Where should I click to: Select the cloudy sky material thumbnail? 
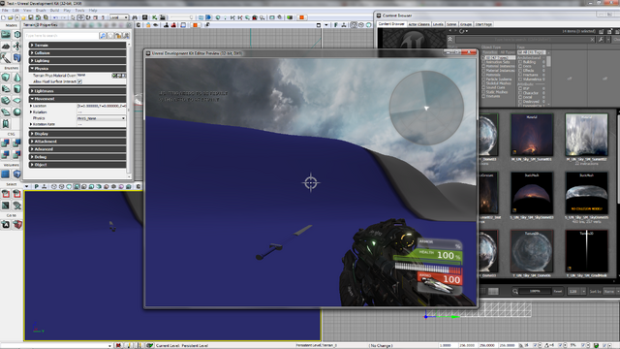click(586, 135)
